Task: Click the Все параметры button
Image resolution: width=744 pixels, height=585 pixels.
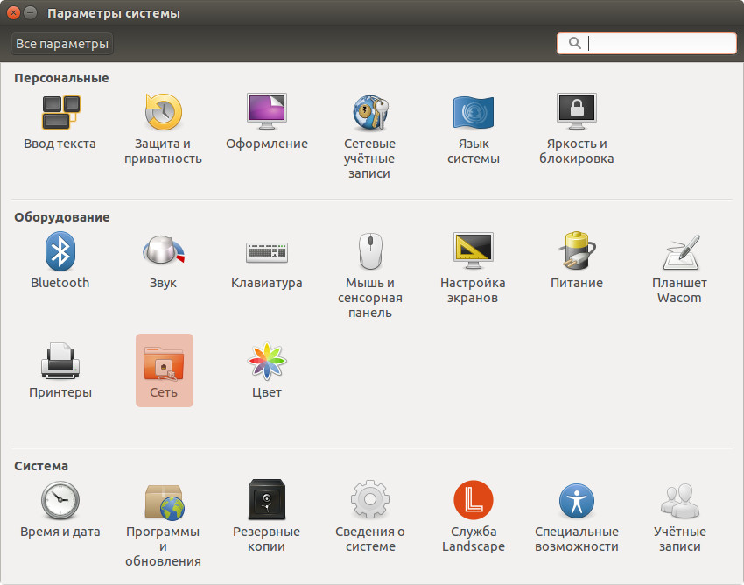Action: coord(62,43)
